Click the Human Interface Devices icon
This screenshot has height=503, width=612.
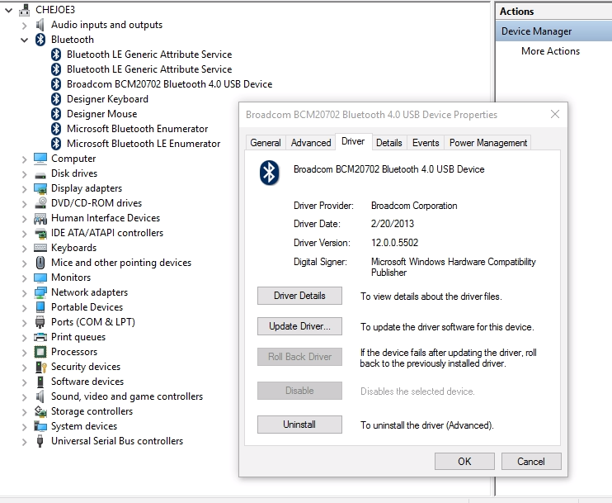(40, 218)
